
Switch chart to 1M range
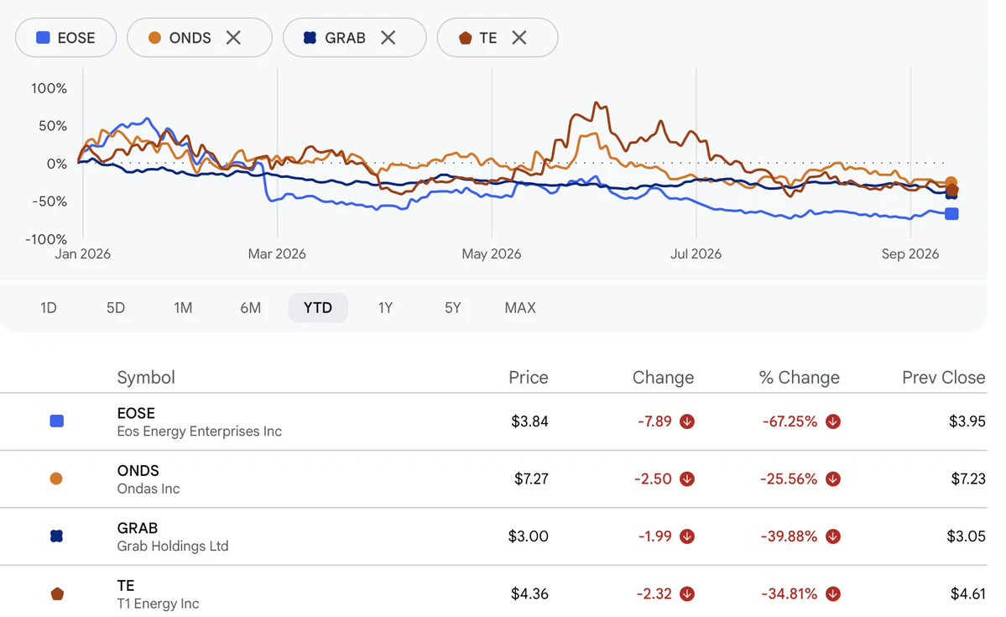[183, 307]
